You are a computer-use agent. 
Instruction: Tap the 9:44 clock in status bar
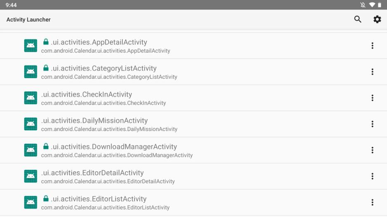(x=11, y=5)
